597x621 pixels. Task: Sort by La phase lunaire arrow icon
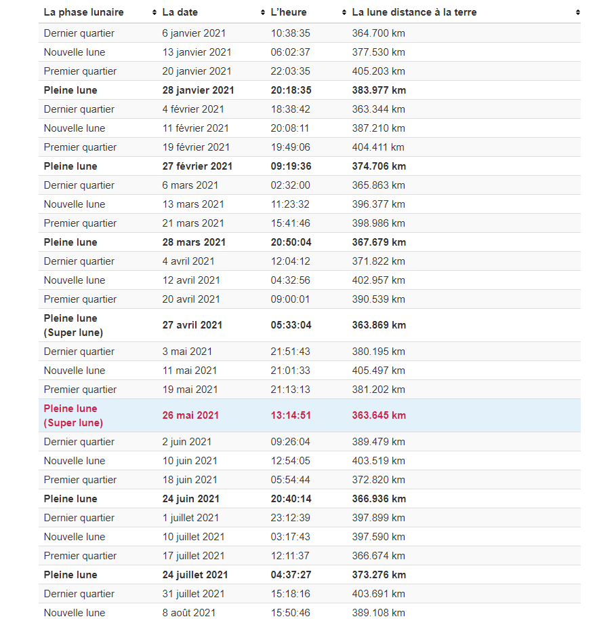click(155, 12)
